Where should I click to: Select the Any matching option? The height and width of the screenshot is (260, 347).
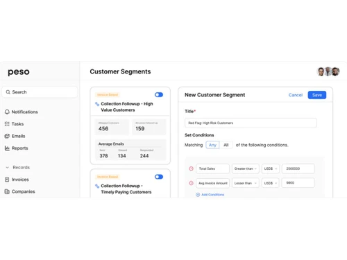[x=212, y=145]
